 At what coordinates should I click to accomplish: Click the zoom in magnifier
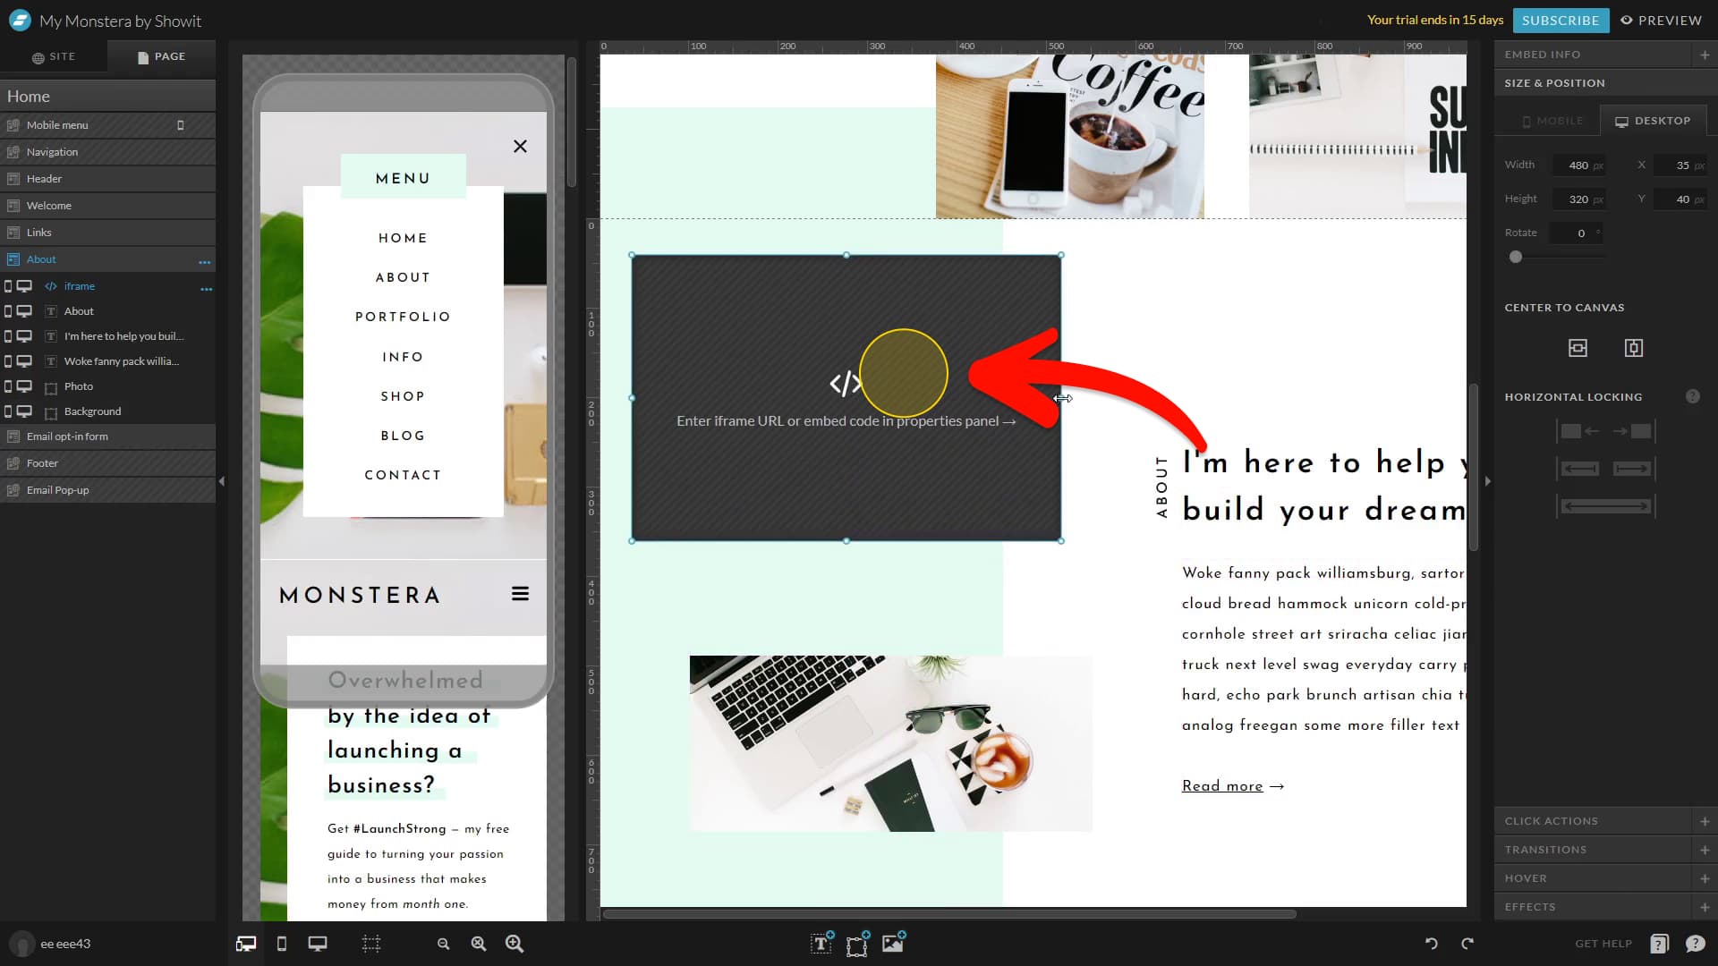coord(515,944)
